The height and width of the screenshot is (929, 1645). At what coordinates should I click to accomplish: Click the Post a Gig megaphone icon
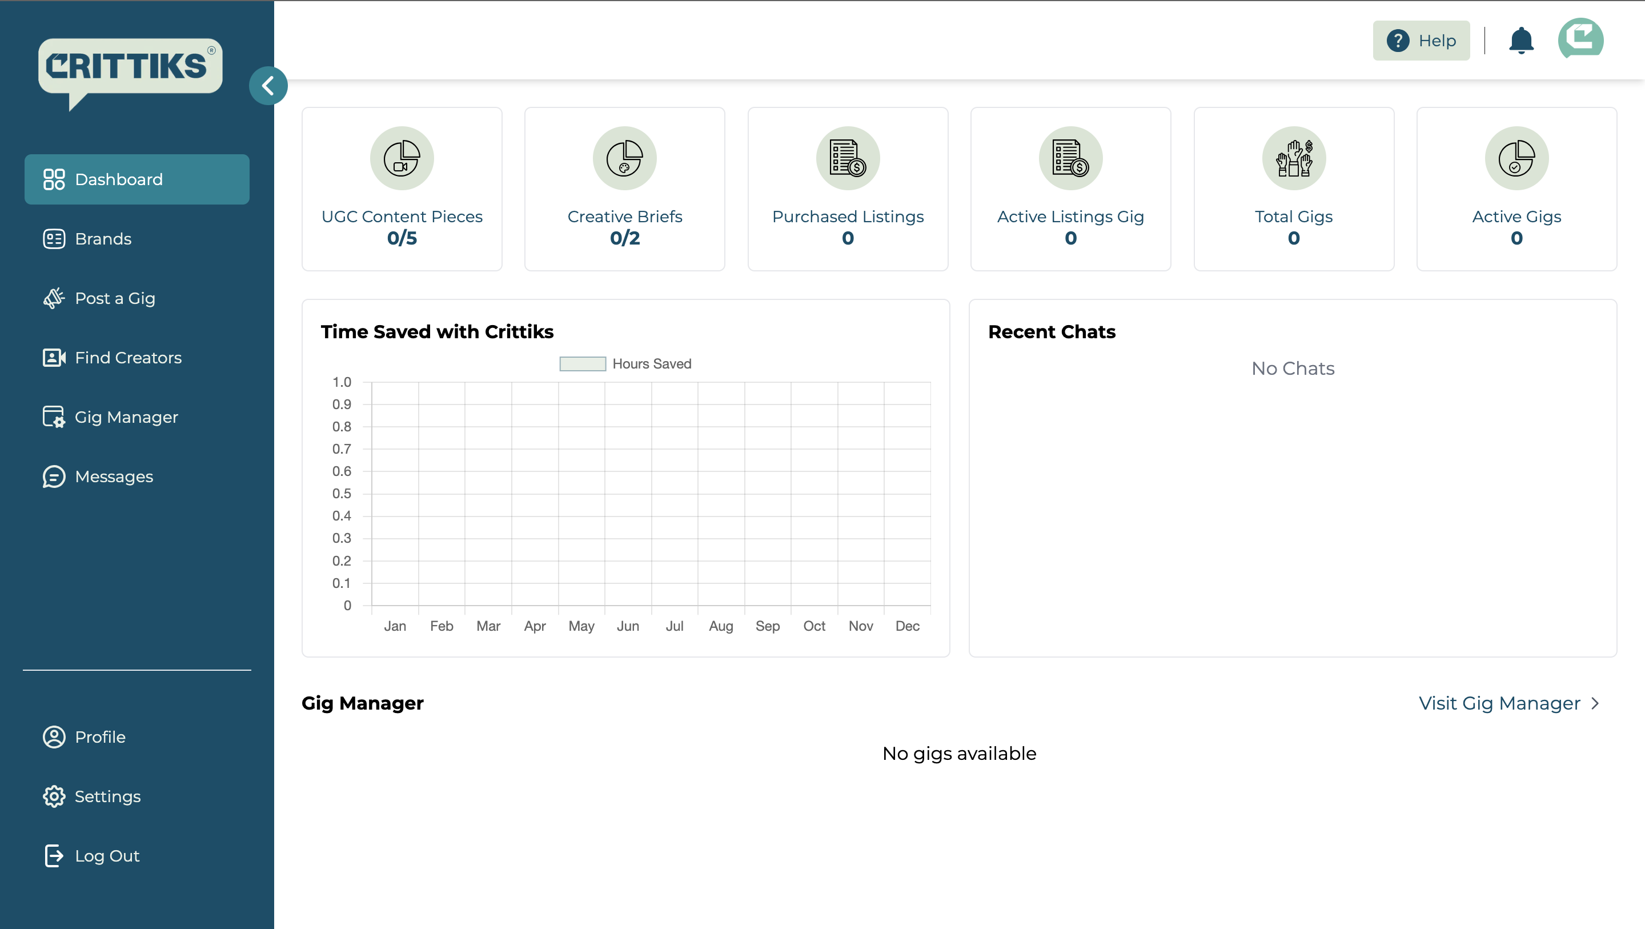54,298
